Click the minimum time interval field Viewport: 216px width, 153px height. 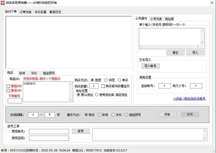click(x=33, y=115)
